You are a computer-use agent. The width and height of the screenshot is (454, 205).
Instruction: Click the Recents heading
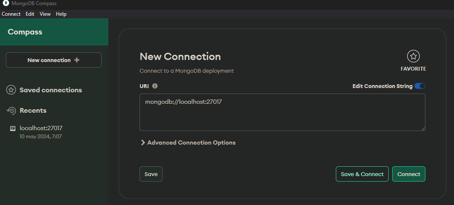tap(33, 111)
